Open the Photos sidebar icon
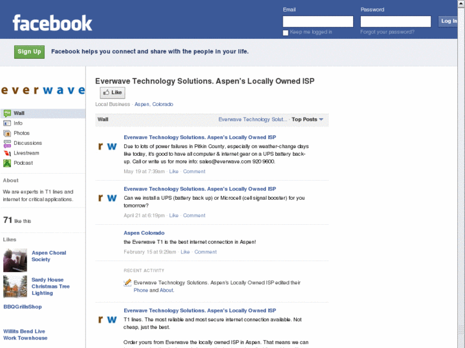The height and width of the screenshot is (348, 465). (x=7, y=133)
